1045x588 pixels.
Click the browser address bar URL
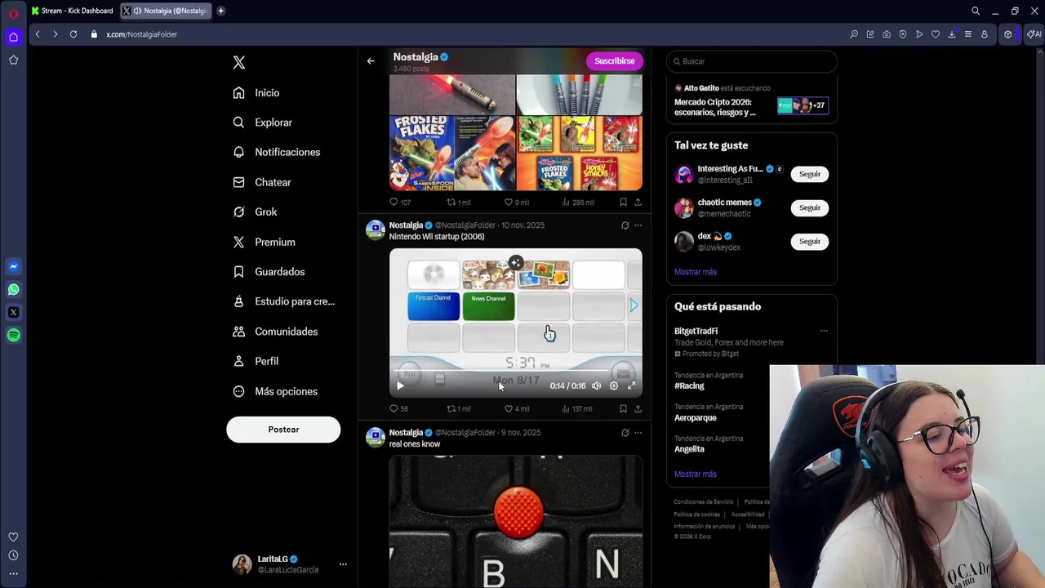tap(141, 34)
